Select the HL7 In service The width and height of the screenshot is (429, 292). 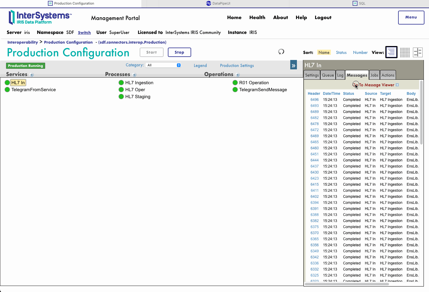click(18, 83)
